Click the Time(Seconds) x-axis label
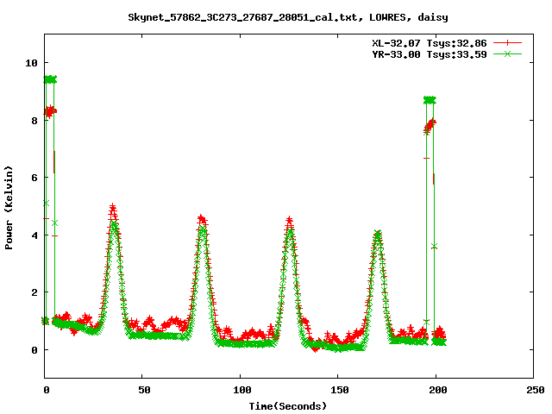 [287, 406]
